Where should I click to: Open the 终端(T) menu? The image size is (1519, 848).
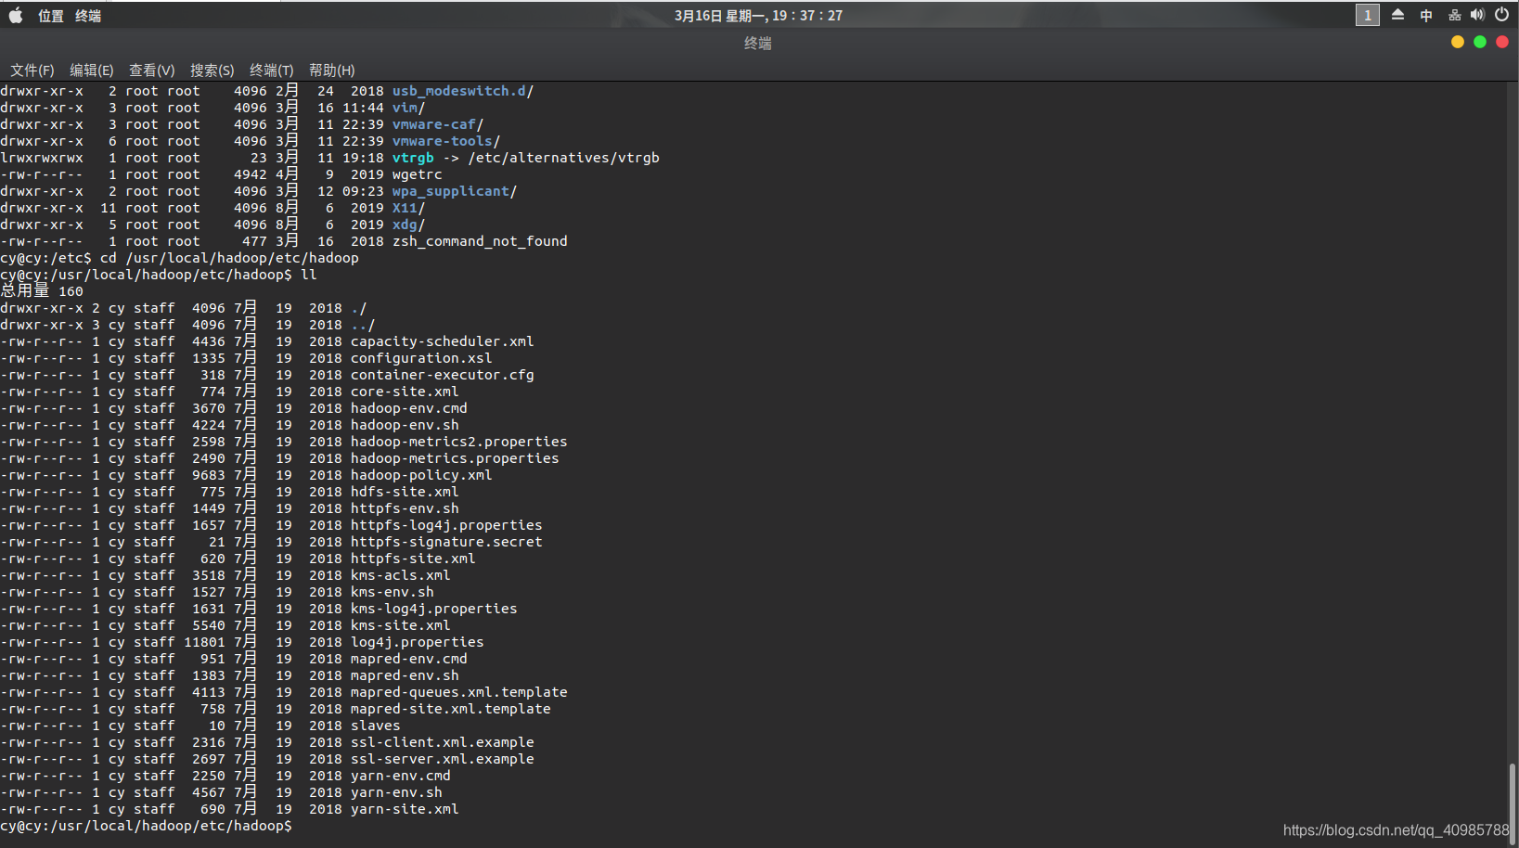[x=272, y=71]
